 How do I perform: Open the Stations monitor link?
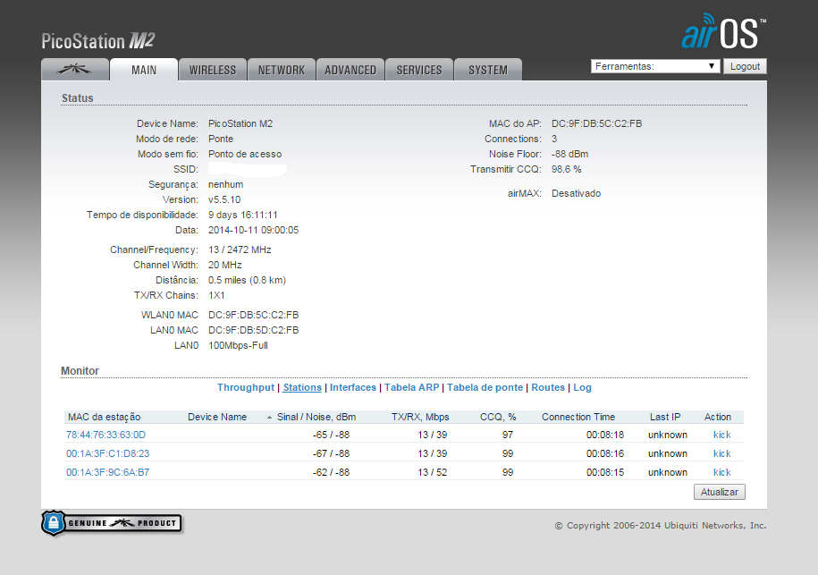(x=302, y=388)
